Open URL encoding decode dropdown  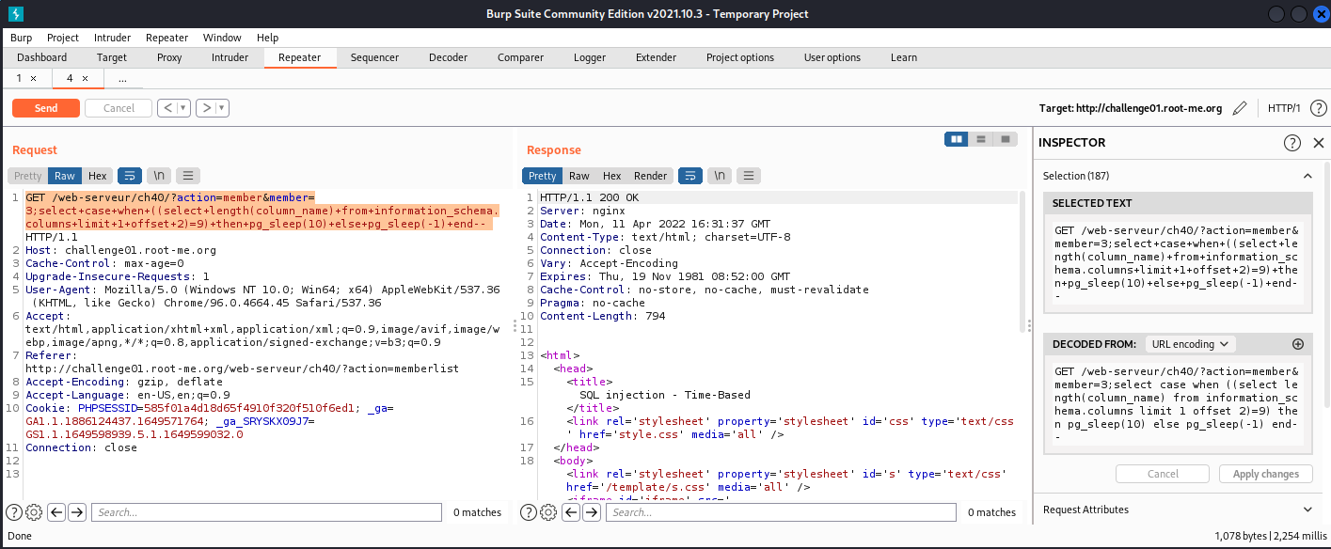tap(1190, 344)
